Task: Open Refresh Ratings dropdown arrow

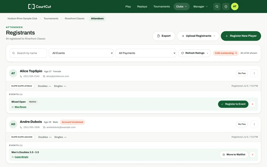Action: coord(207,53)
